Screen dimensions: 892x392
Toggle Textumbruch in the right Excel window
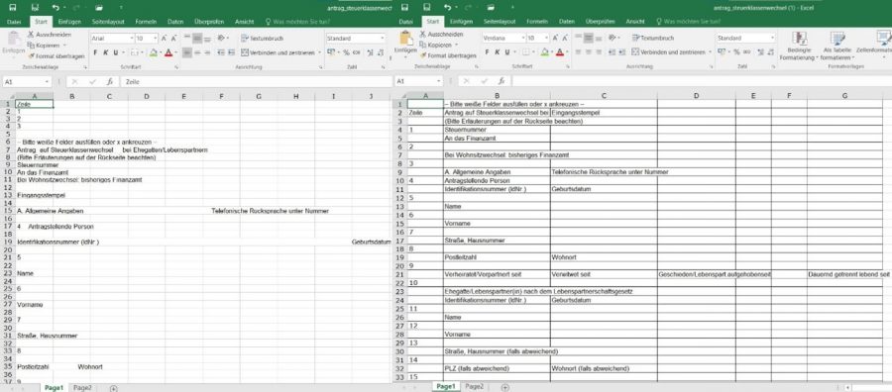(653, 38)
